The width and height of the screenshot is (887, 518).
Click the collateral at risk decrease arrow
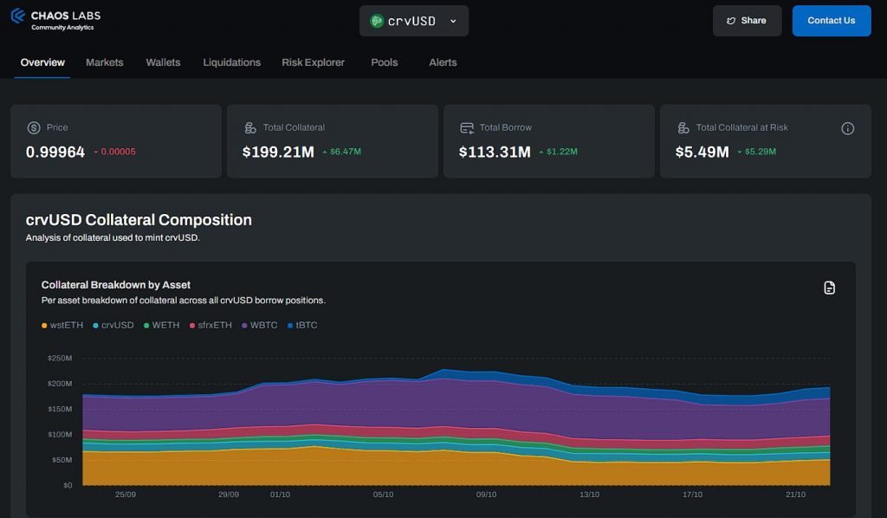click(x=740, y=152)
